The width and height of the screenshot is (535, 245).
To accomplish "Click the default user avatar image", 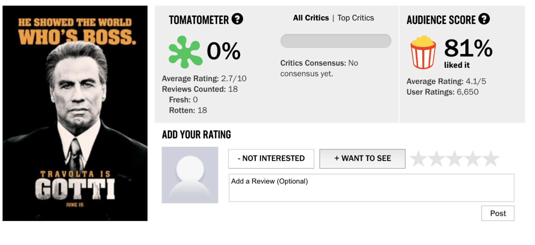I will point(190,175).
